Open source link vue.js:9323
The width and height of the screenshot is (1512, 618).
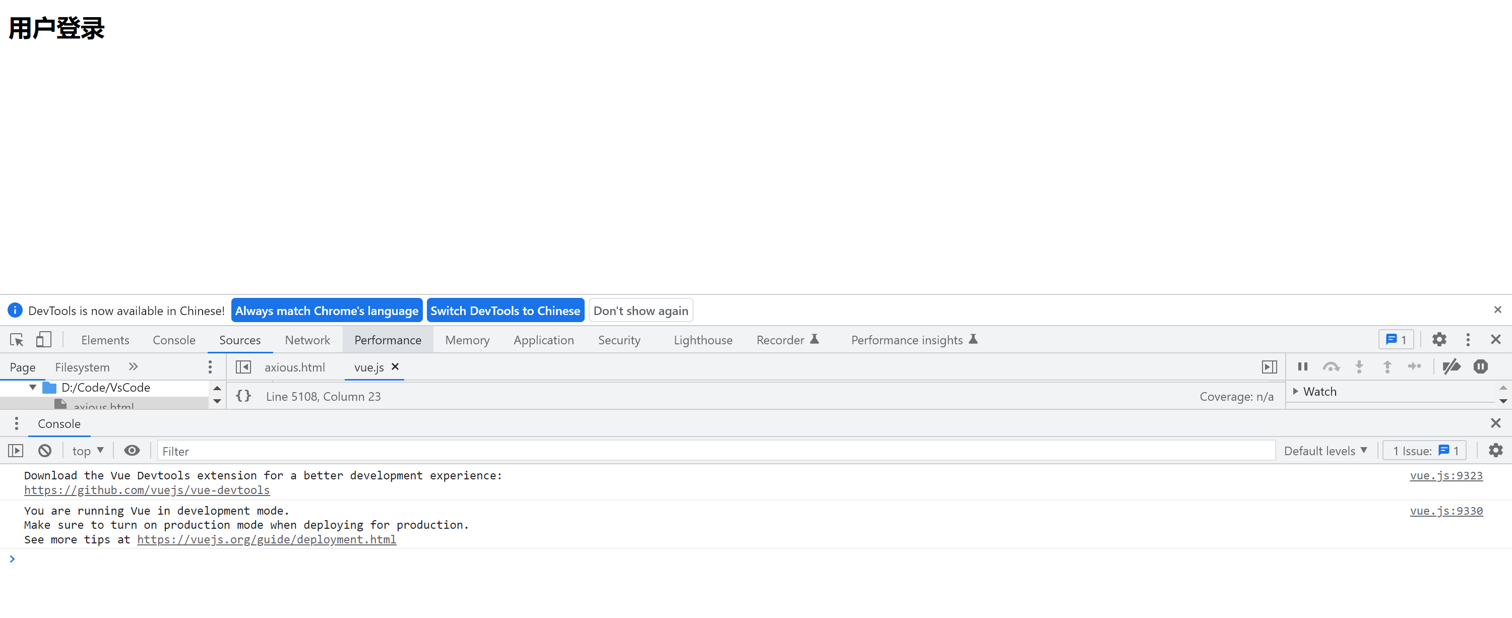click(1446, 475)
